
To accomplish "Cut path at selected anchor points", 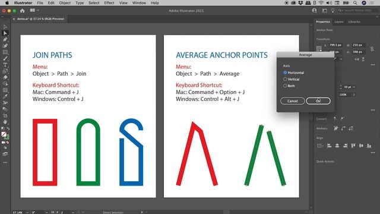I will pos(351,128).
